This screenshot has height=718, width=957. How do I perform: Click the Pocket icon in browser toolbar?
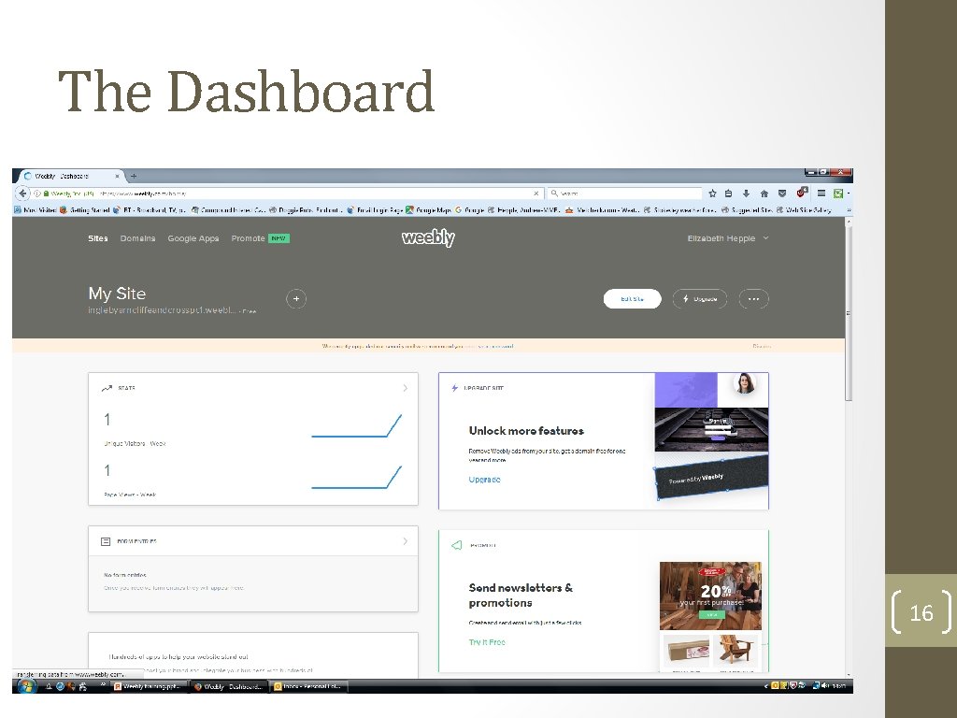click(x=782, y=194)
